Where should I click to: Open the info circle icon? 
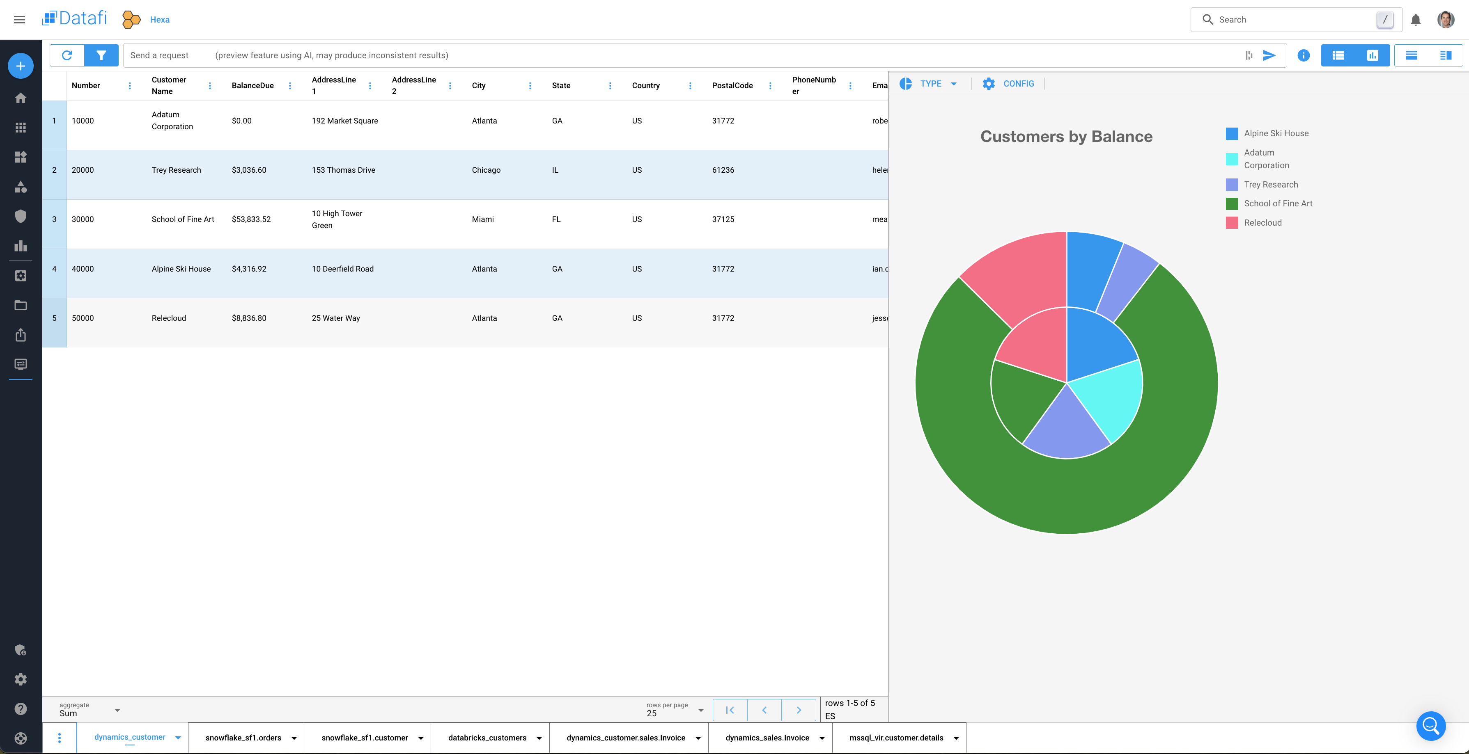[1303, 55]
